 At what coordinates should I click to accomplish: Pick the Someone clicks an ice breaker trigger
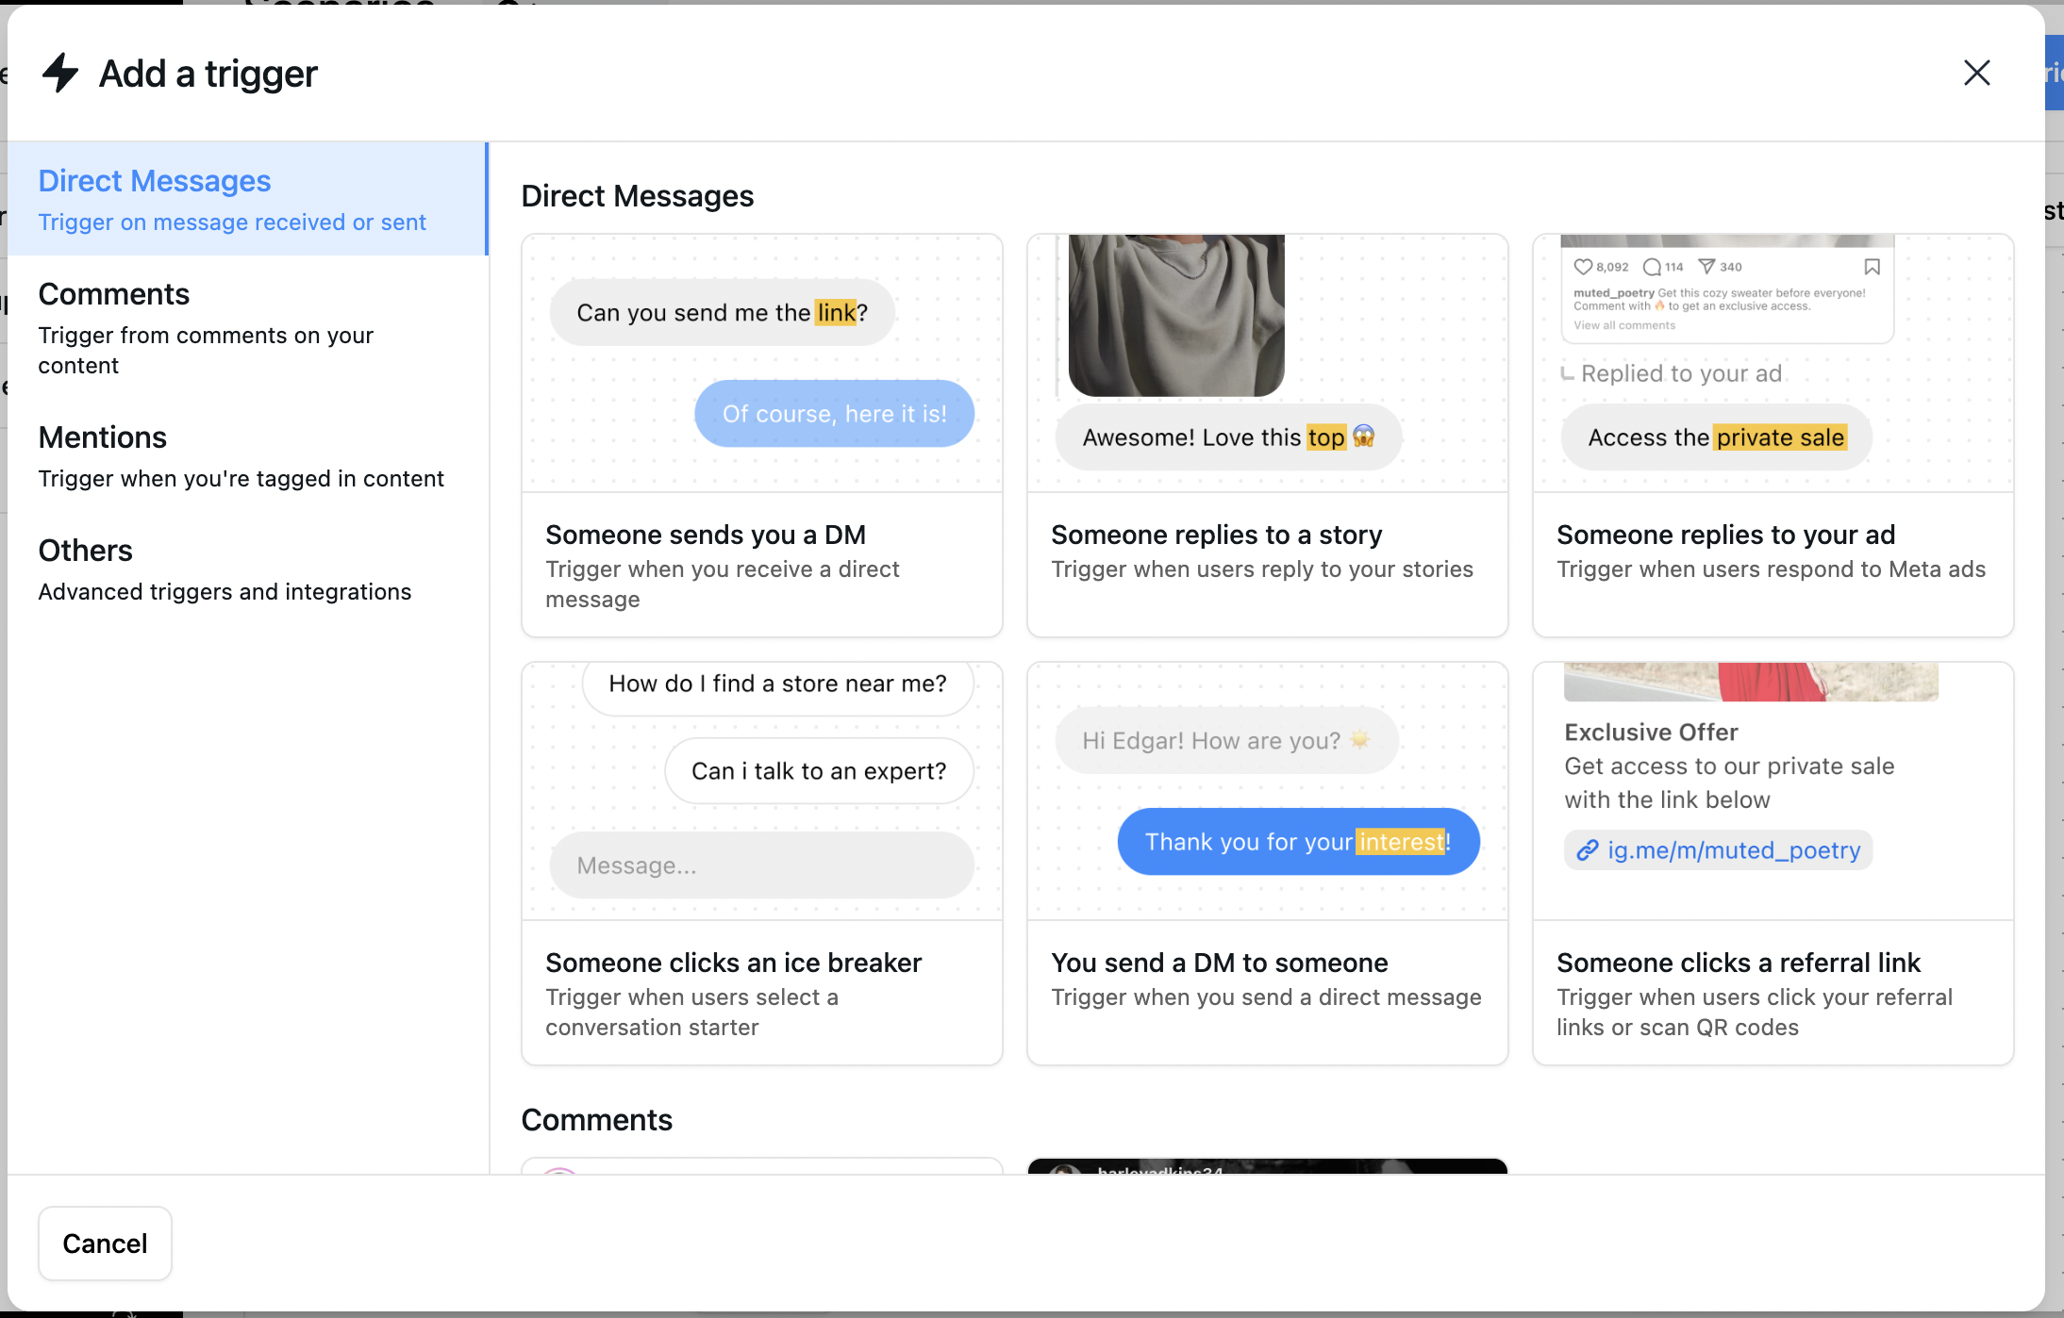coord(733,962)
